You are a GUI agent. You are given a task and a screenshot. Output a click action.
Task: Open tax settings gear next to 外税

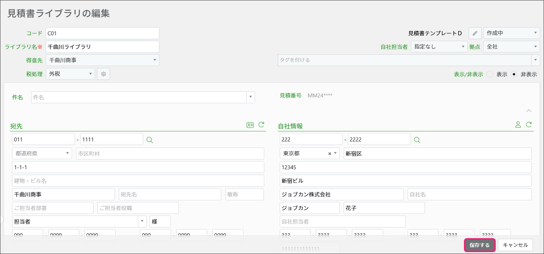coord(103,74)
